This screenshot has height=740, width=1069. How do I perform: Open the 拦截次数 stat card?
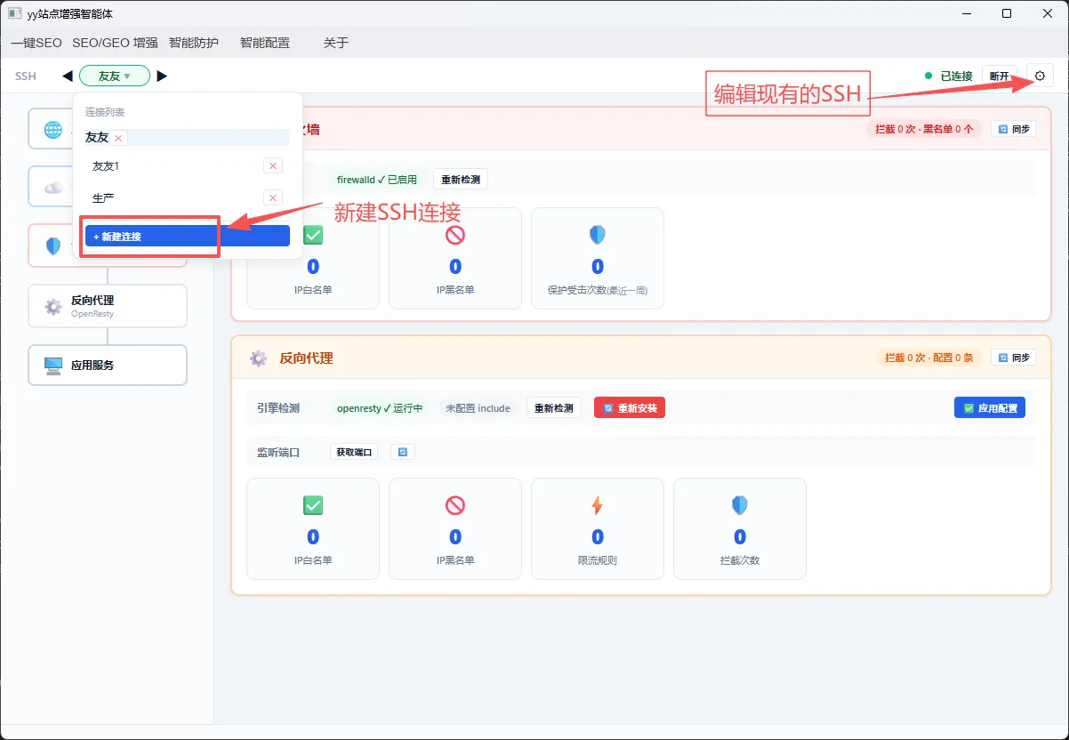click(740, 528)
